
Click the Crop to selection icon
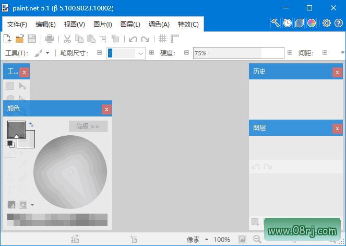click(103, 39)
